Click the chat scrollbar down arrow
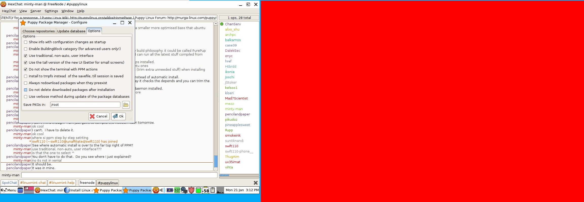 pos(216,169)
